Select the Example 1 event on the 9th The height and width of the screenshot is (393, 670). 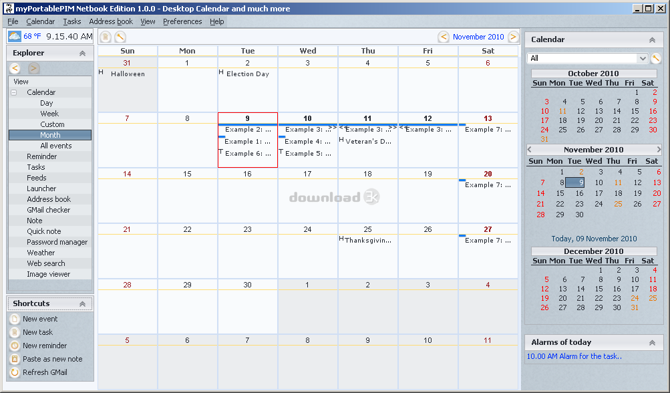click(x=247, y=142)
